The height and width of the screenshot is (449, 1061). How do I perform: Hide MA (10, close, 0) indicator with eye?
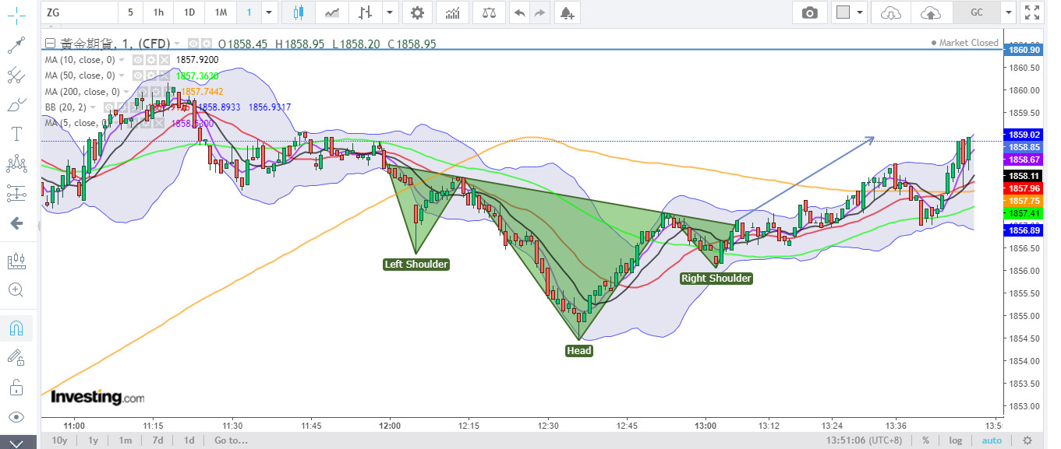point(137,60)
